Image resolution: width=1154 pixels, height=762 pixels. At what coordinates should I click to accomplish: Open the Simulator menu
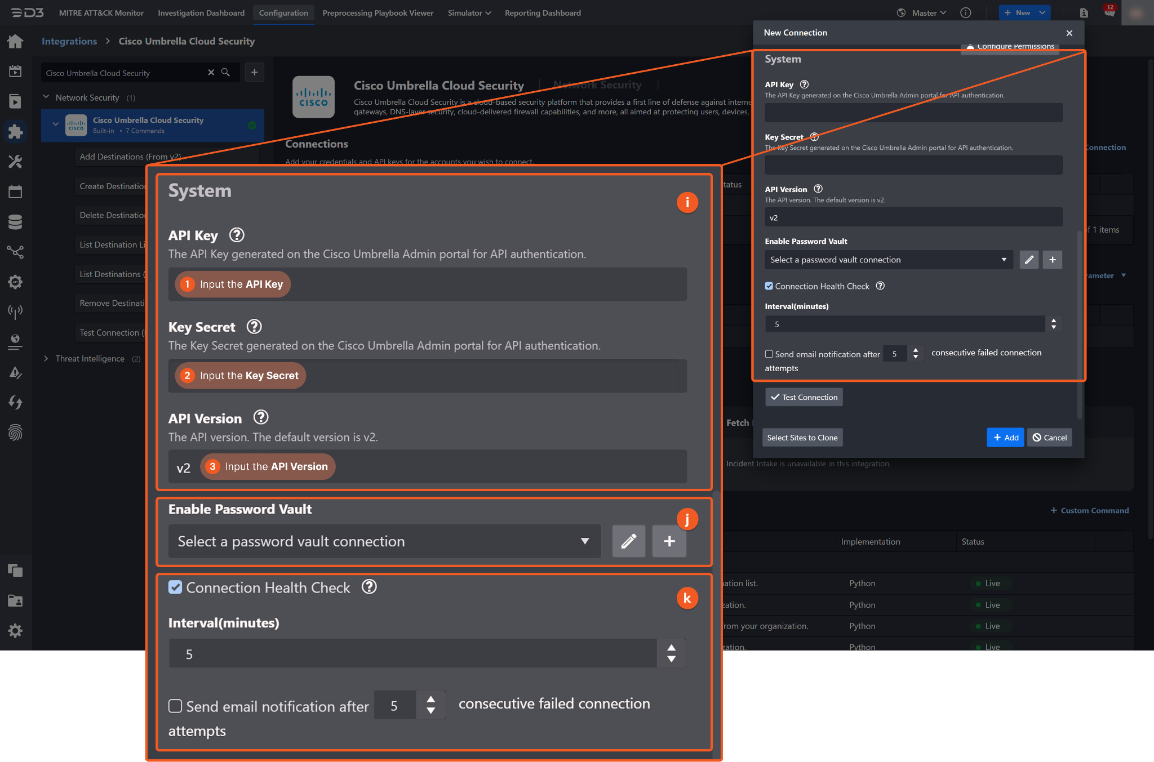[x=469, y=13]
